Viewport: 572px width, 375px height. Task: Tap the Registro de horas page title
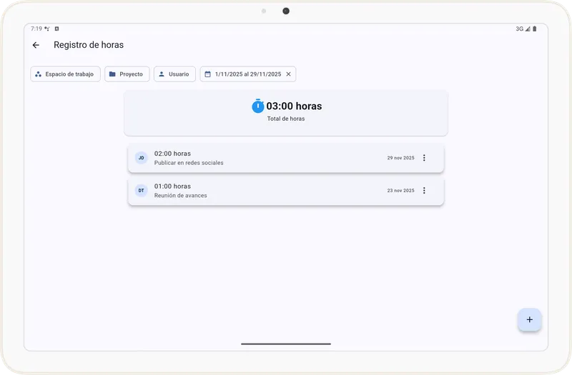coord(89,45)
